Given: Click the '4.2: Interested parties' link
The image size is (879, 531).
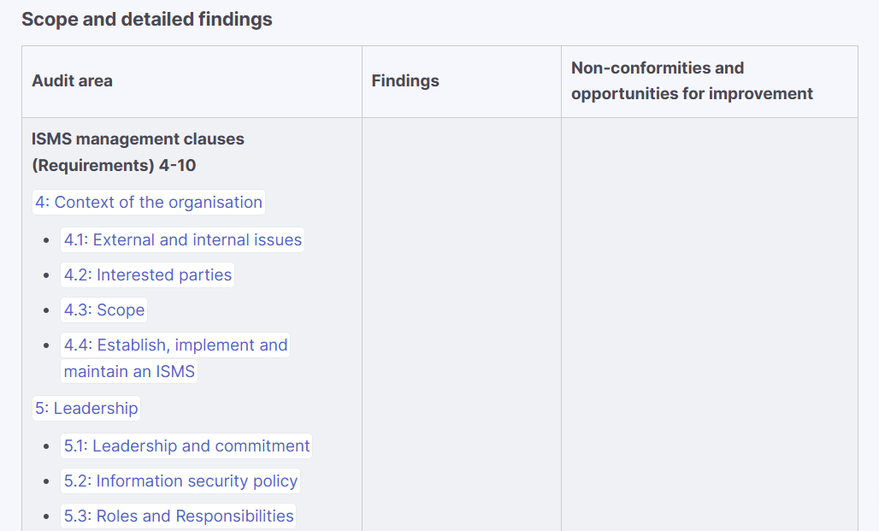Looking at the screenshot, I should (147, 275).
